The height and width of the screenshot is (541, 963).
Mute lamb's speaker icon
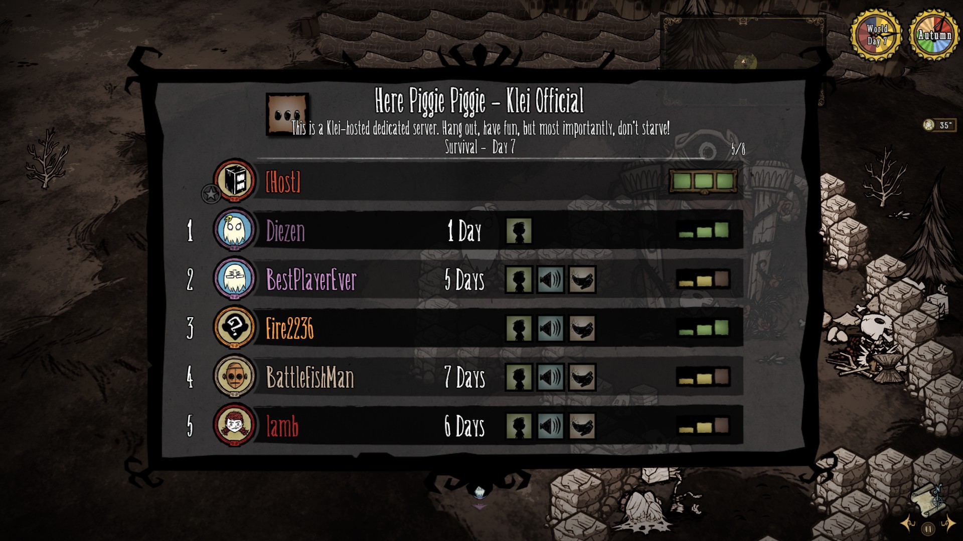551,426
